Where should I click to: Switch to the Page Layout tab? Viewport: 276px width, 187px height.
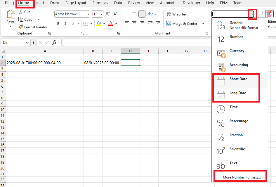pos(76,3)
